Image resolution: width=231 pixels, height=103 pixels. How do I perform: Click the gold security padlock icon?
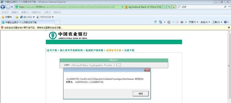coord(126,7)
